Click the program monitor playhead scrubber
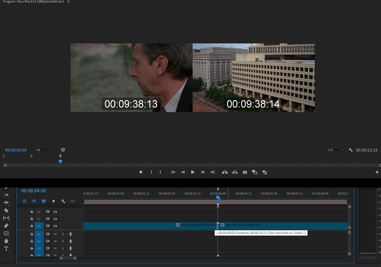This screenshot has height=267, width=381. point(60,161)
